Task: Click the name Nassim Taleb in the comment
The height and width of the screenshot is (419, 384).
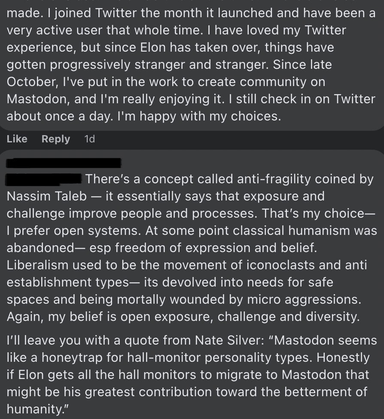Action: click(x=47, y=196)
